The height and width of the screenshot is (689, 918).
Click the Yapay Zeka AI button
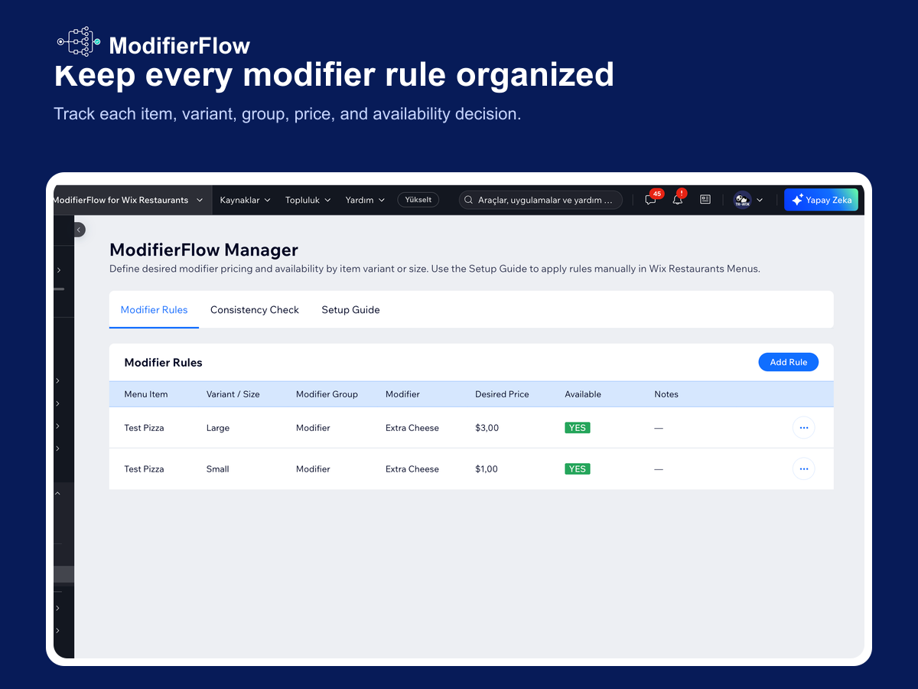[x=821, y=200]
